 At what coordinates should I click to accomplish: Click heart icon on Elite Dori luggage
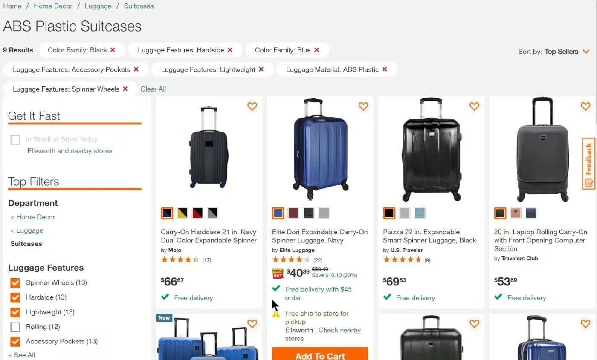363,107
